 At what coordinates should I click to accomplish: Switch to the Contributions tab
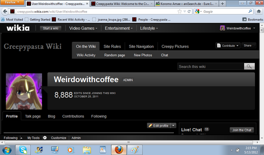tap(73, 116)
